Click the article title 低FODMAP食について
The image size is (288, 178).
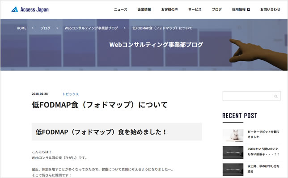(x=100, y=105)
